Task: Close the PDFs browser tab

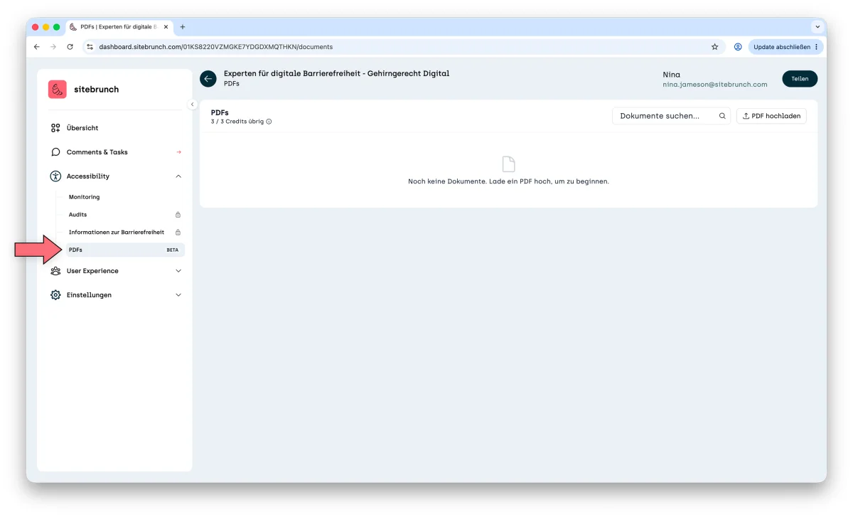Action: (166, 27)
